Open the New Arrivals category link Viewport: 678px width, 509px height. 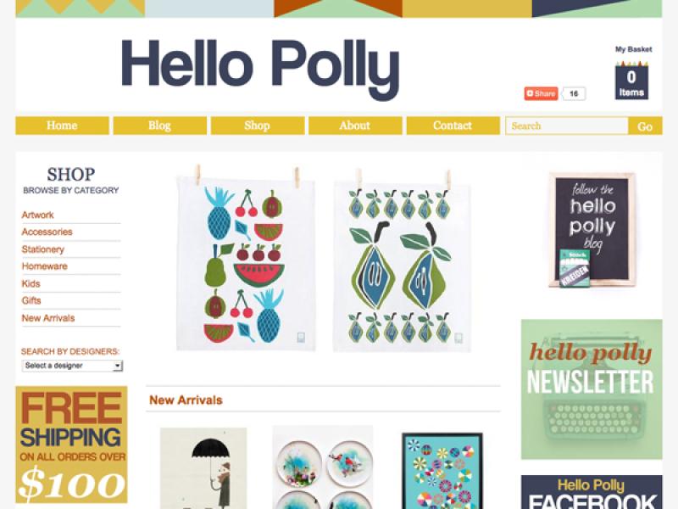[x=48, y=318]
